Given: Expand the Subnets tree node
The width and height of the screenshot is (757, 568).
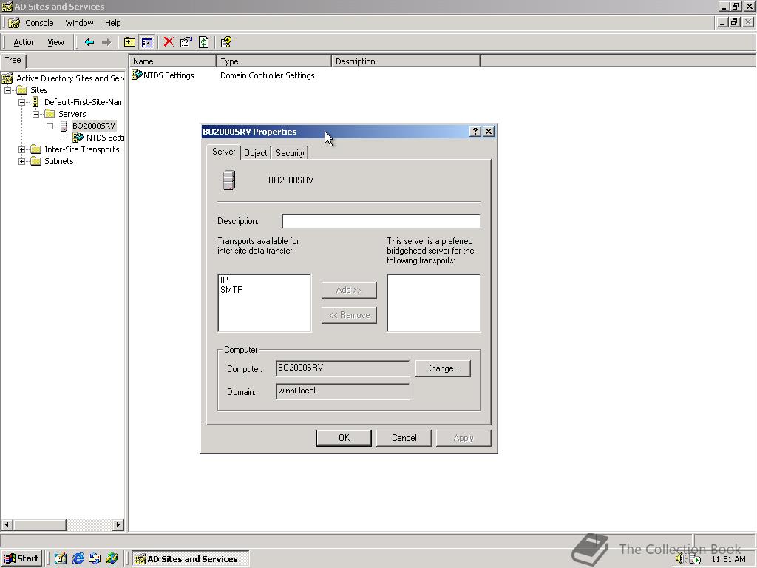Looking at the screenshot, I should (x=21, y=161).
